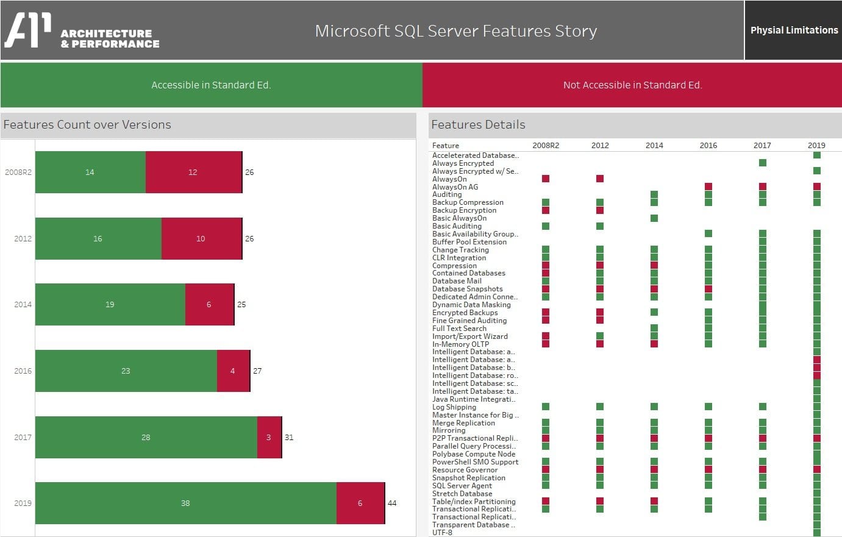Click the Backup Compression feature row label
842x537 pixels.
(468, 202)
